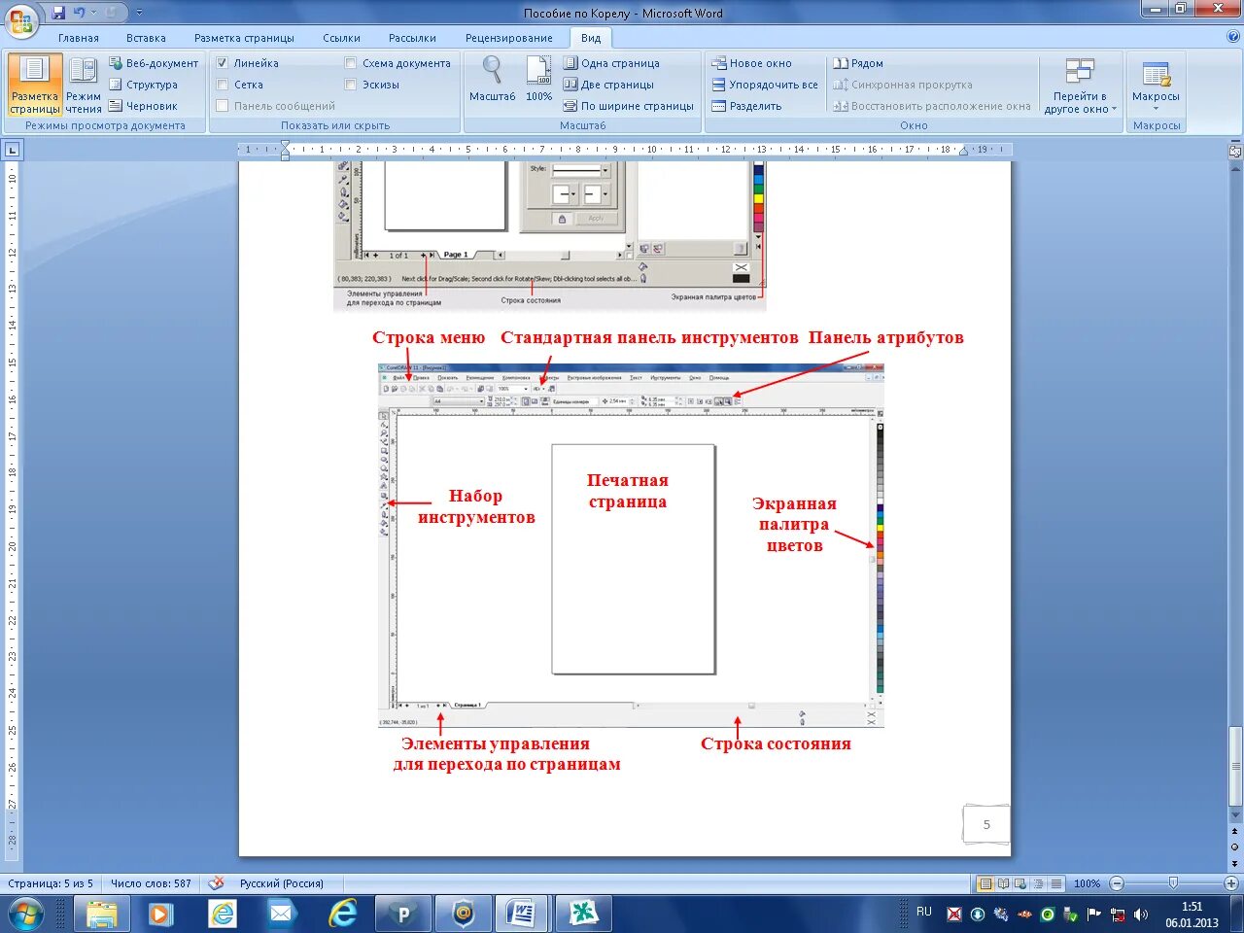Click the zoom slider in the status bar
The width and height of the screenshot is (1244, 933).
[x=1173, y=883]
